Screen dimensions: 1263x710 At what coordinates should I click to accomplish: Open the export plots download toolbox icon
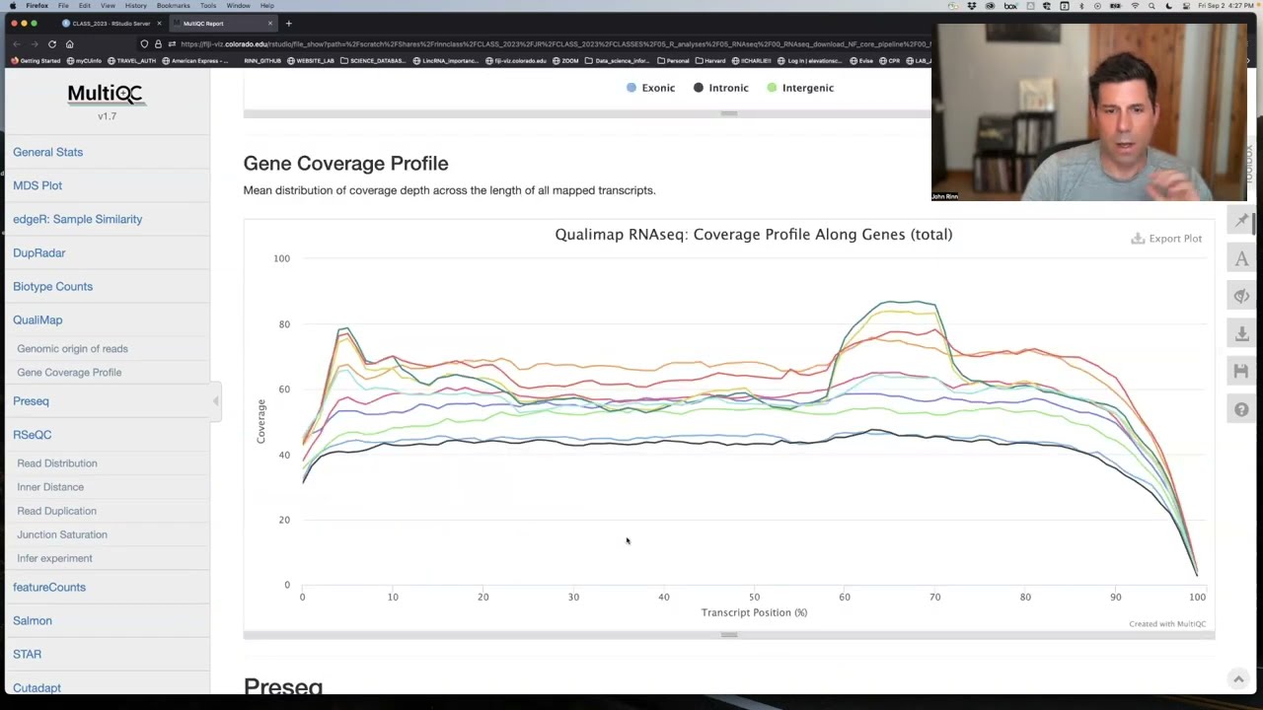pyautogui.click(x=1241, y=334)
